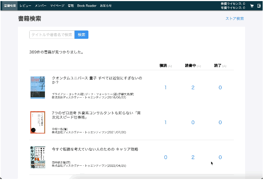This screenshot has width=263, height=180.
Task: Open 今すぐ転職を考えていない人のための キャリア戦略 title
Action: click(95, 149)
